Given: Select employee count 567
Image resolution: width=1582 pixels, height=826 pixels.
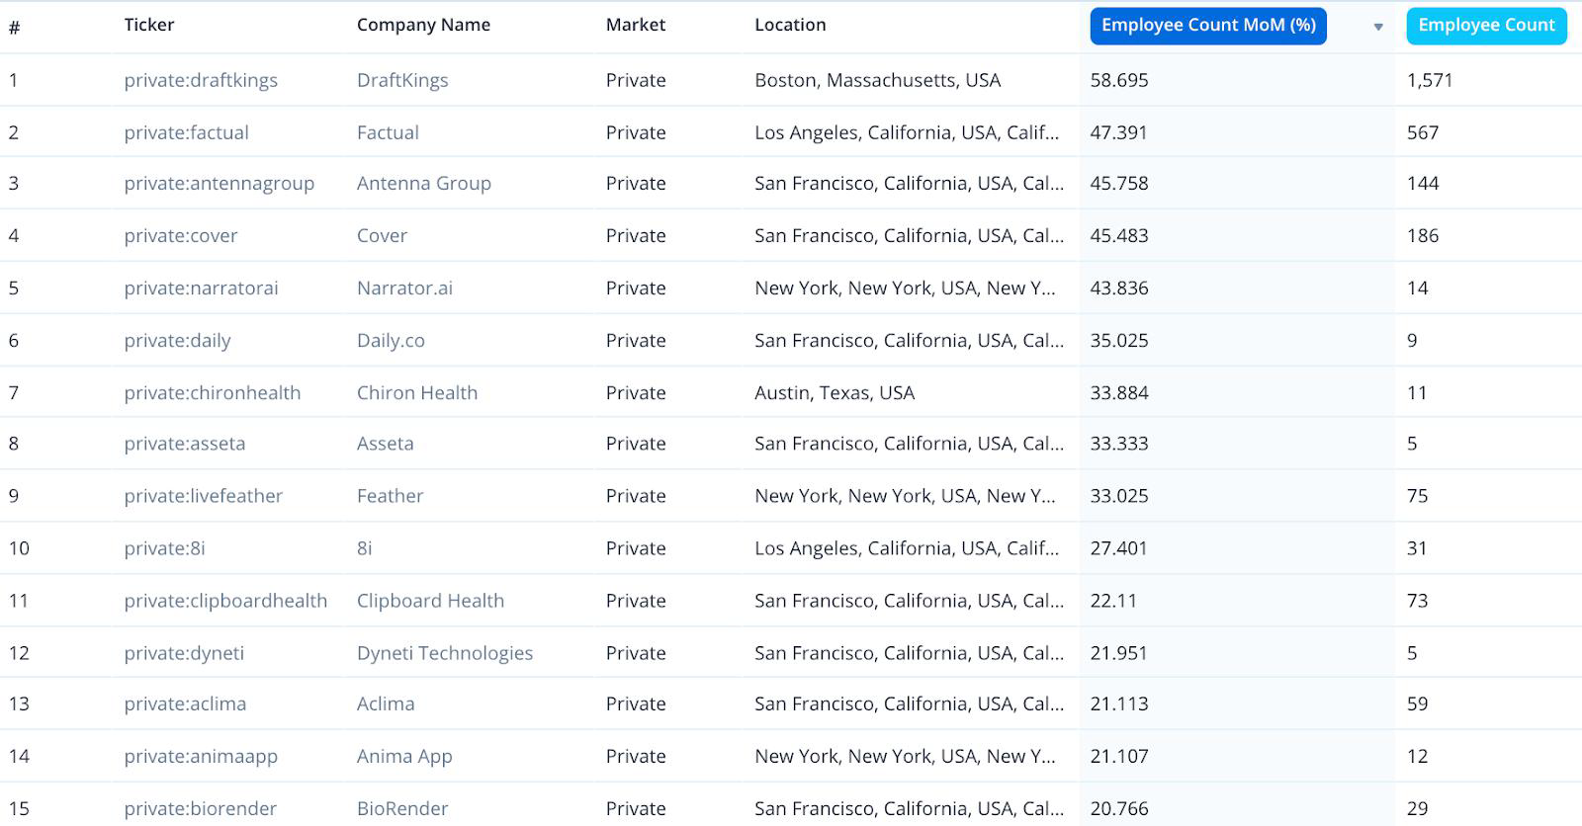Looking at the screenshot, I should click(x=1423, y=132).
